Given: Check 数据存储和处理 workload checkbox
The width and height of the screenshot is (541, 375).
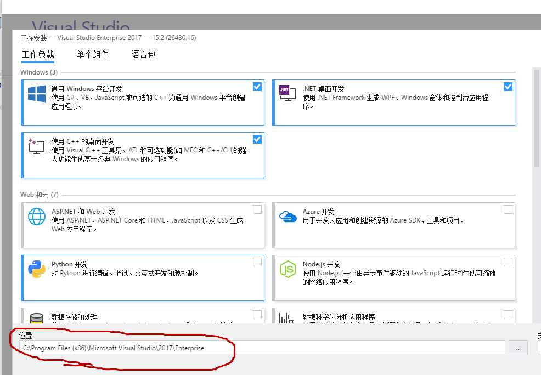Looking at the screenshot, I should click(257, 315).
